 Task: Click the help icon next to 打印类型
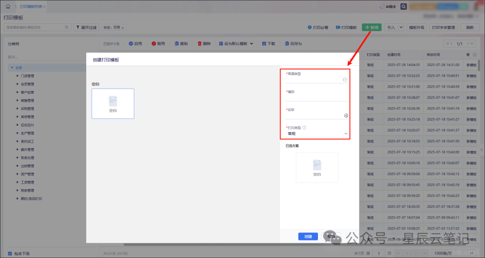point(304,128)
